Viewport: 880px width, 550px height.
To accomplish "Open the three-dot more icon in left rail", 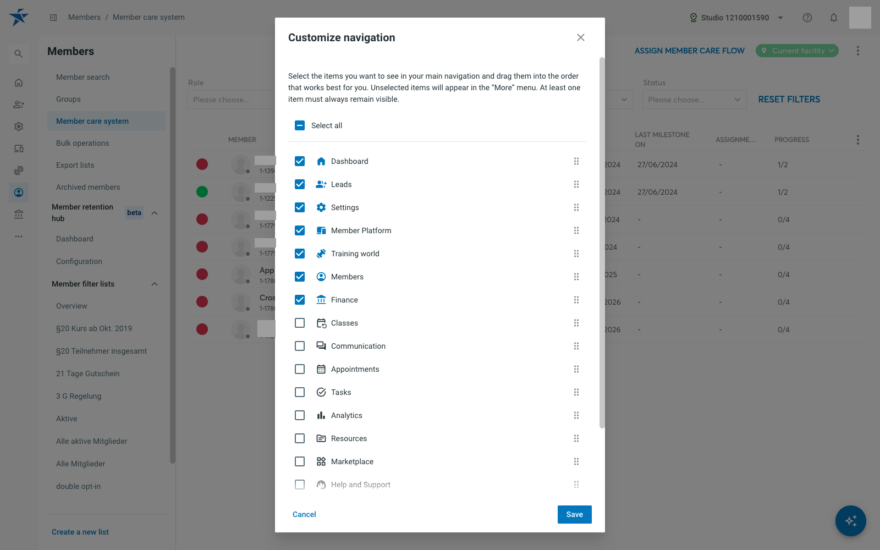I will (19, 237).
